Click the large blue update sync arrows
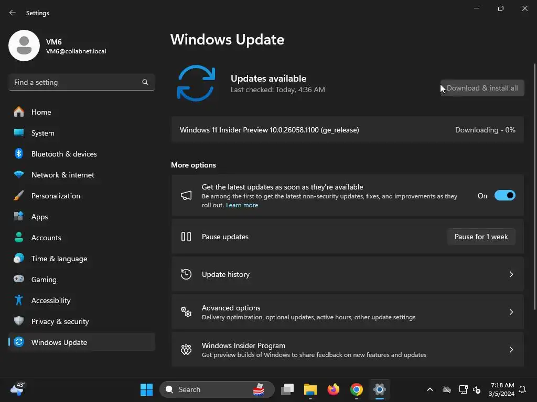 [x=196, y=83]
